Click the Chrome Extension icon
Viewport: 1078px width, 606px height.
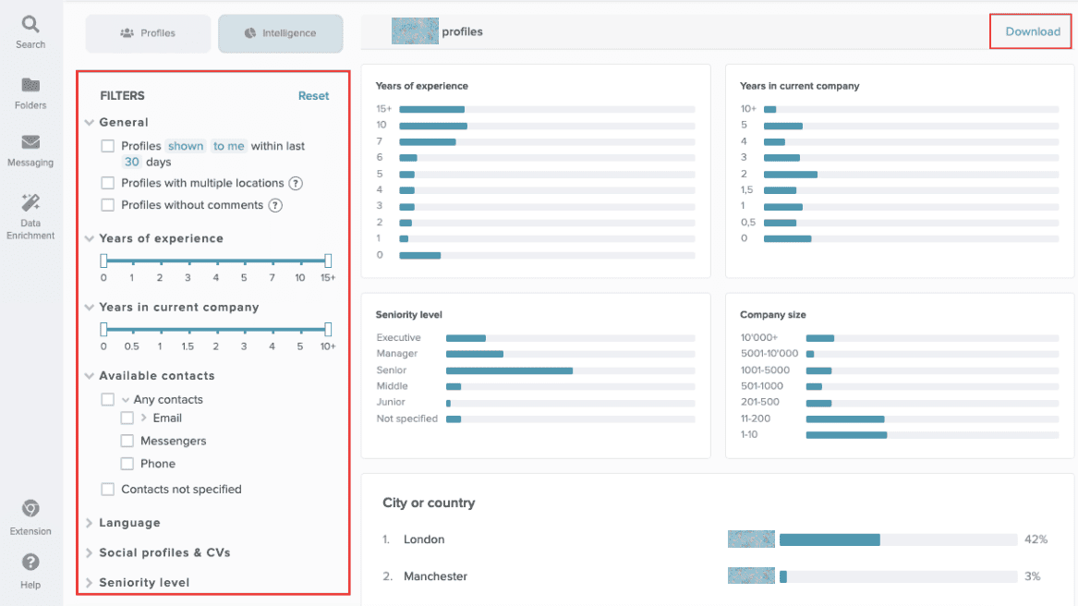[30, 509]
